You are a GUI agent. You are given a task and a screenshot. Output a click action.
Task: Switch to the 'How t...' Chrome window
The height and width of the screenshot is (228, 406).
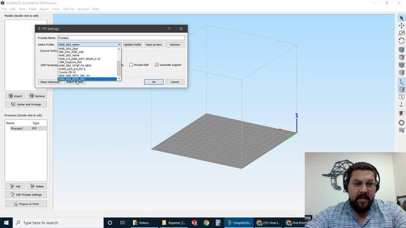[x=268, y=222]
